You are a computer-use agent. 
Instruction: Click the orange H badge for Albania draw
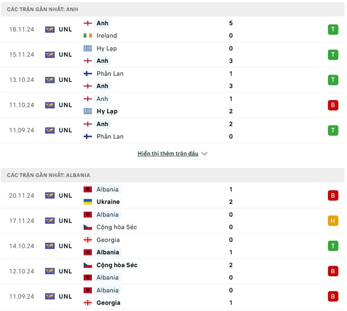point(333,221)
